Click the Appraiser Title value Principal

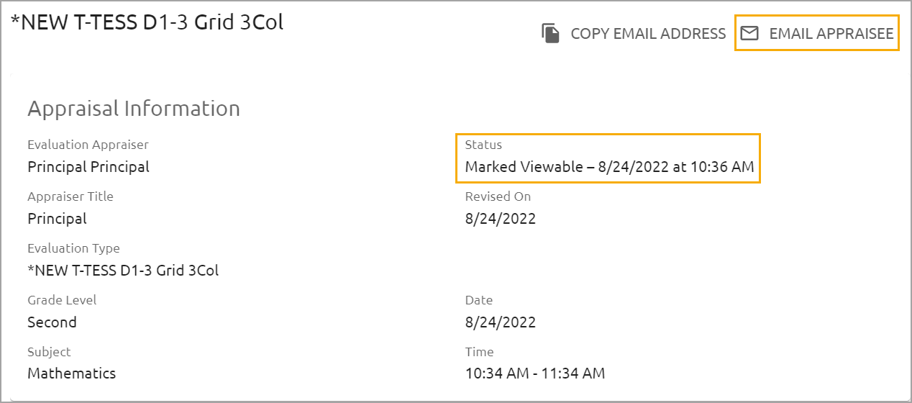point(57,219)
